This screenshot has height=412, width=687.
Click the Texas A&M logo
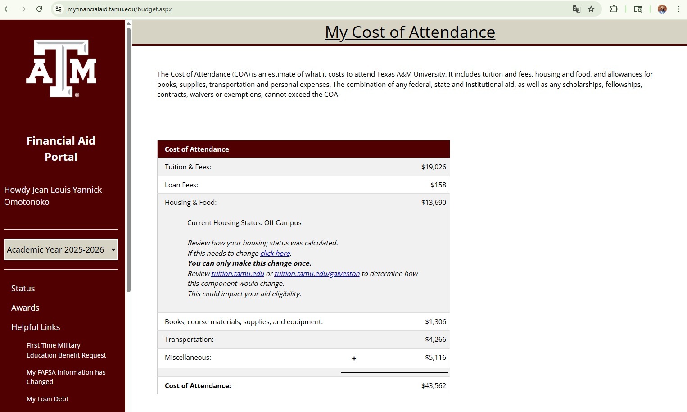pyautogui.click(x=61, y=68)
